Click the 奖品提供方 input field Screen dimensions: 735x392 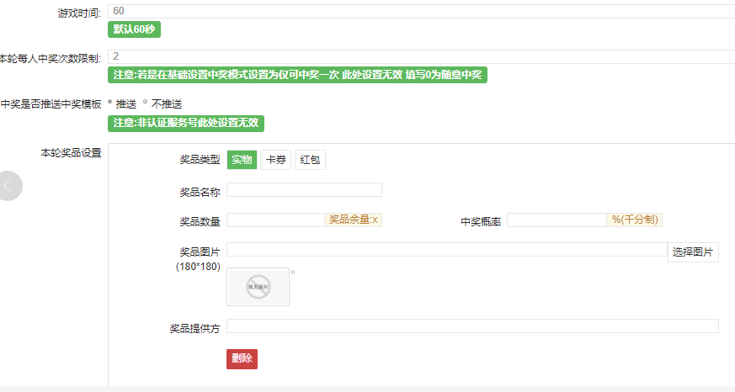472,326
